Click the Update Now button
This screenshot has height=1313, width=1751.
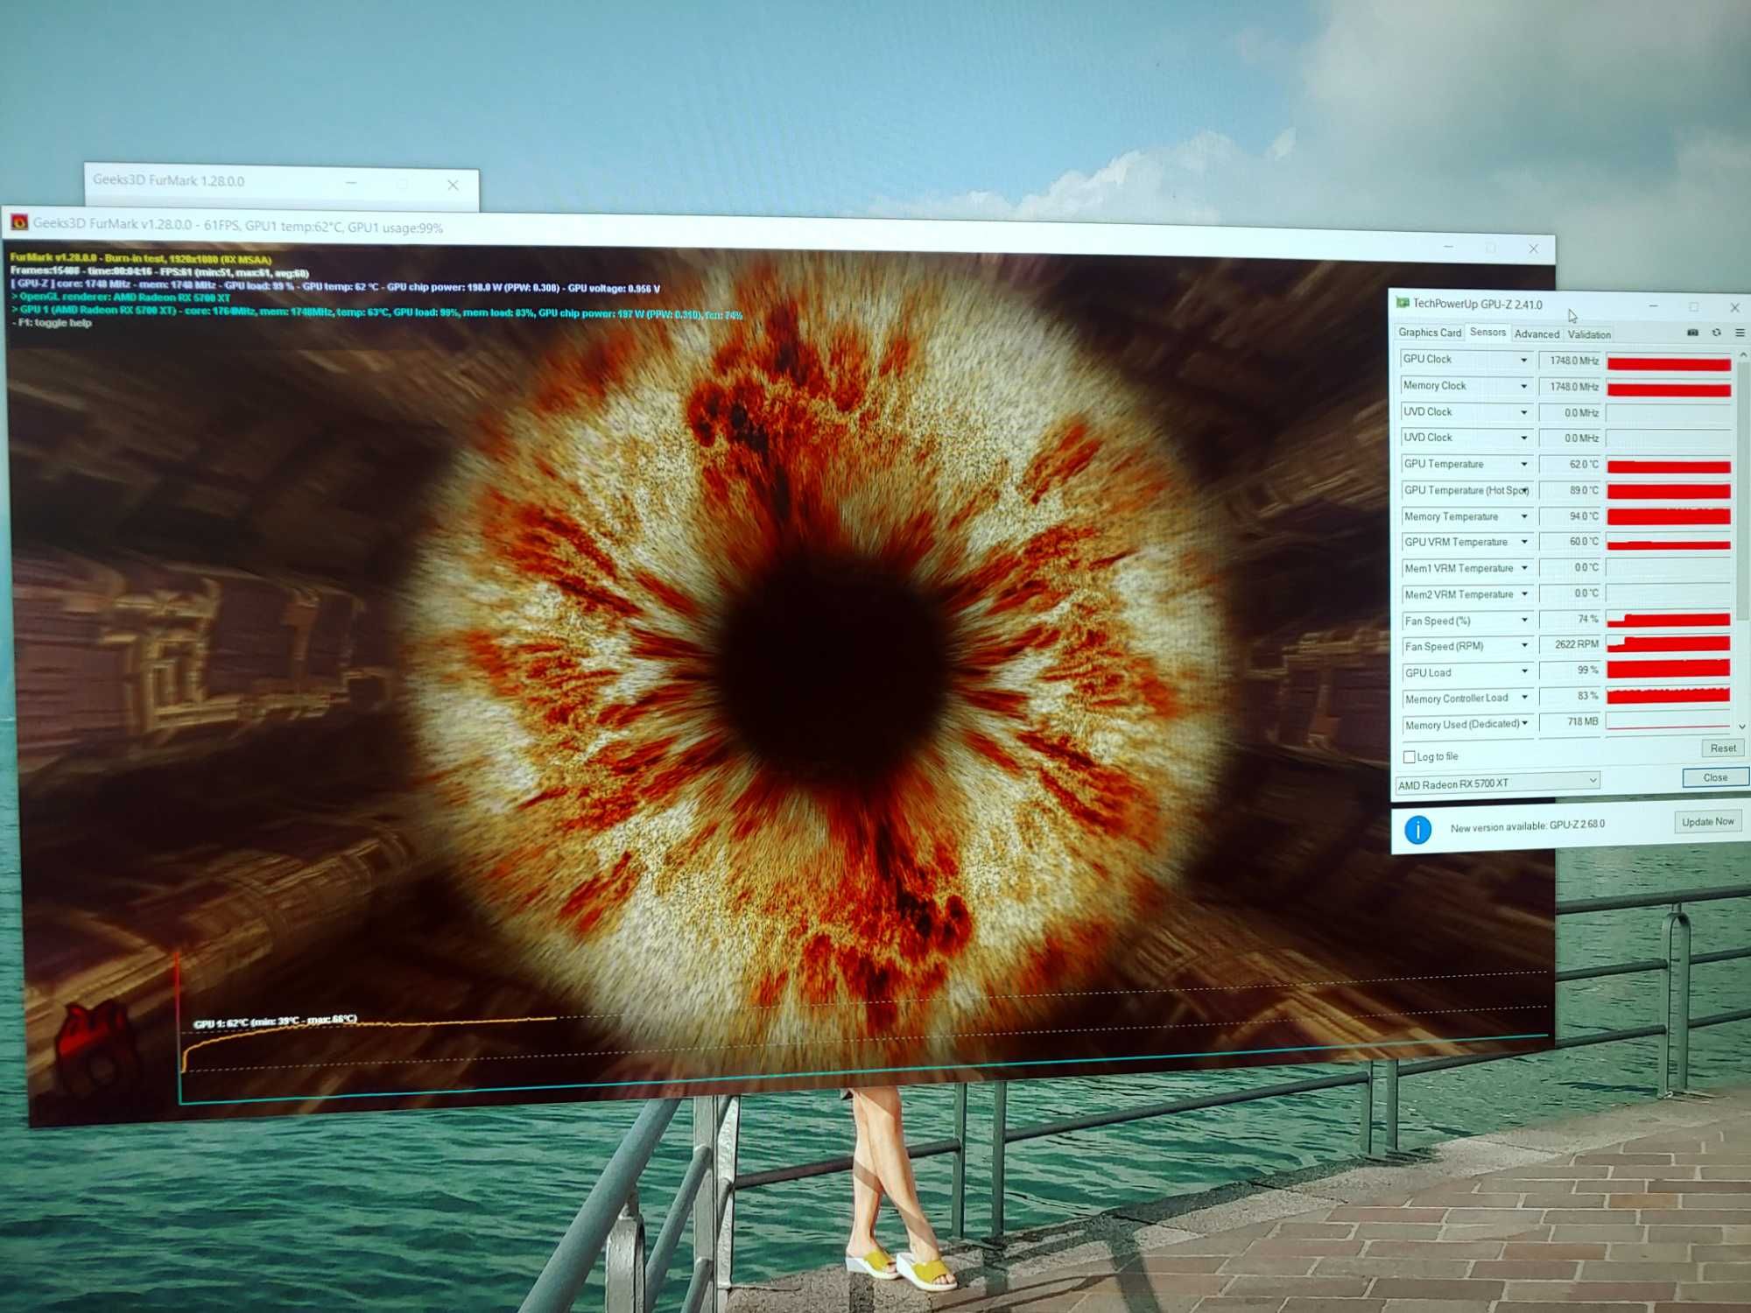1707,822
